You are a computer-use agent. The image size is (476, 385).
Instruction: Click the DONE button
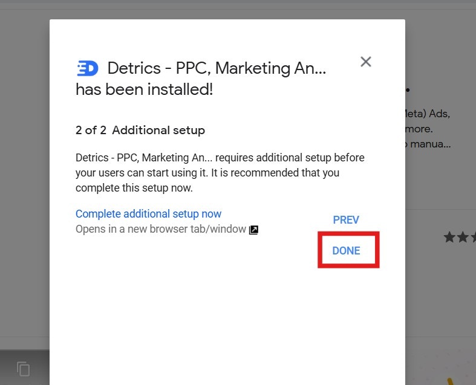click(x=346, y=251)
